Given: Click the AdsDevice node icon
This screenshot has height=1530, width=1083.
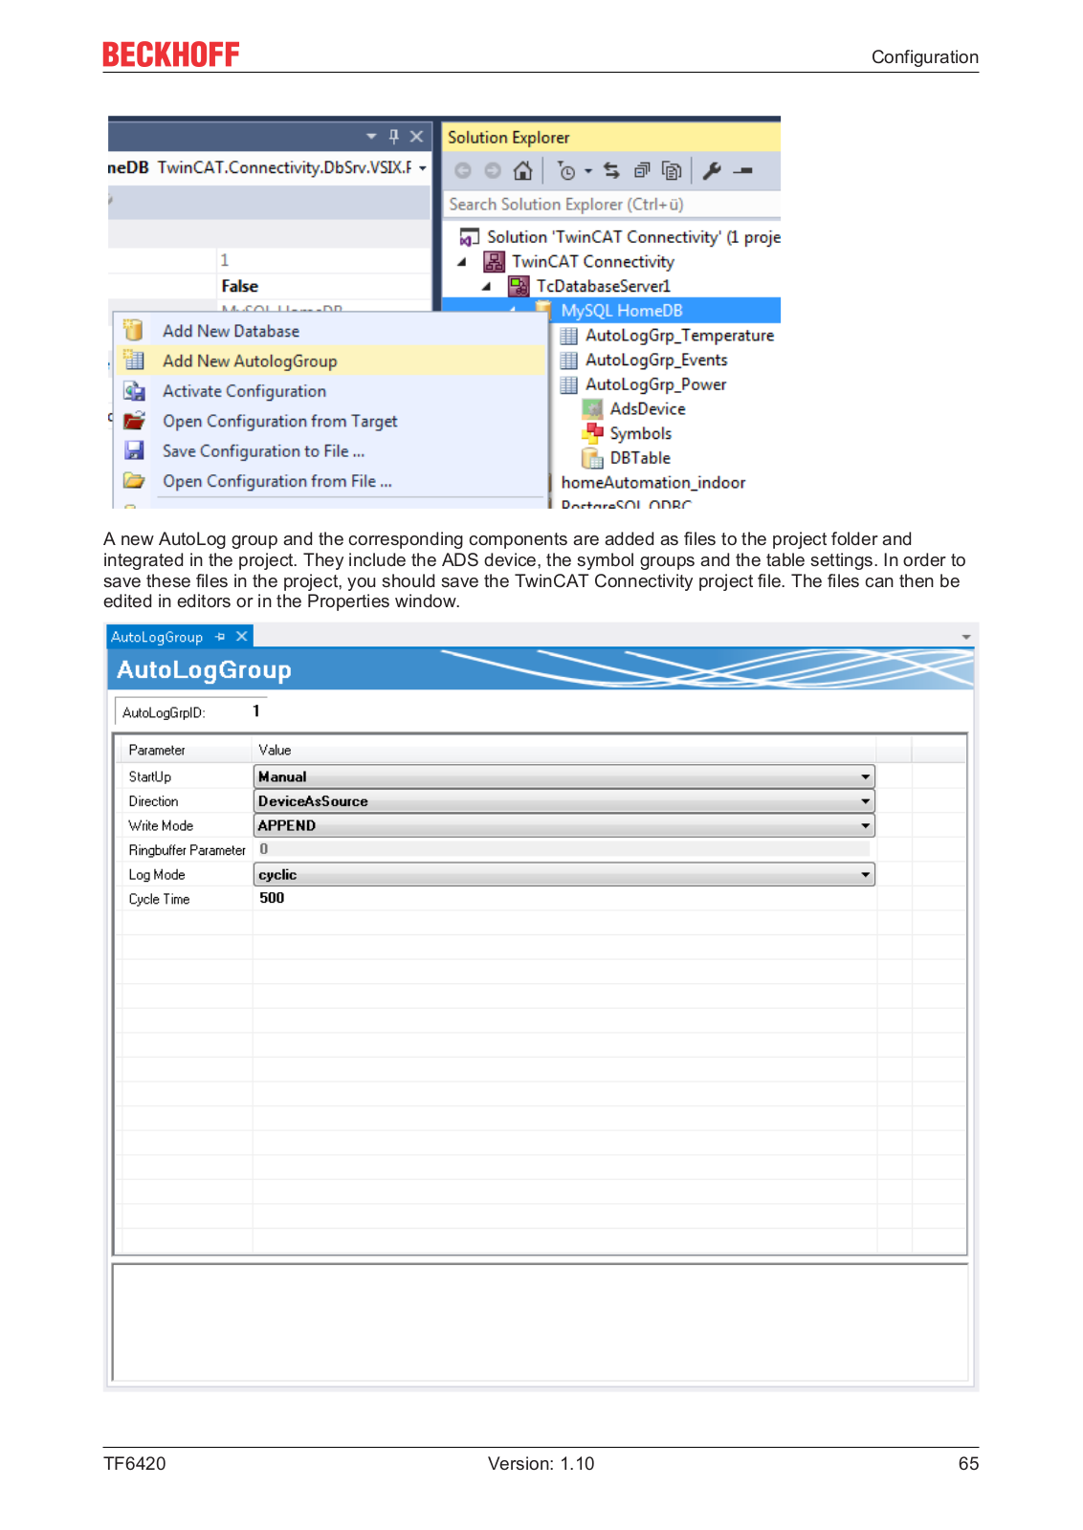Looking at the screenshot, I should click(x=593, y=409).
